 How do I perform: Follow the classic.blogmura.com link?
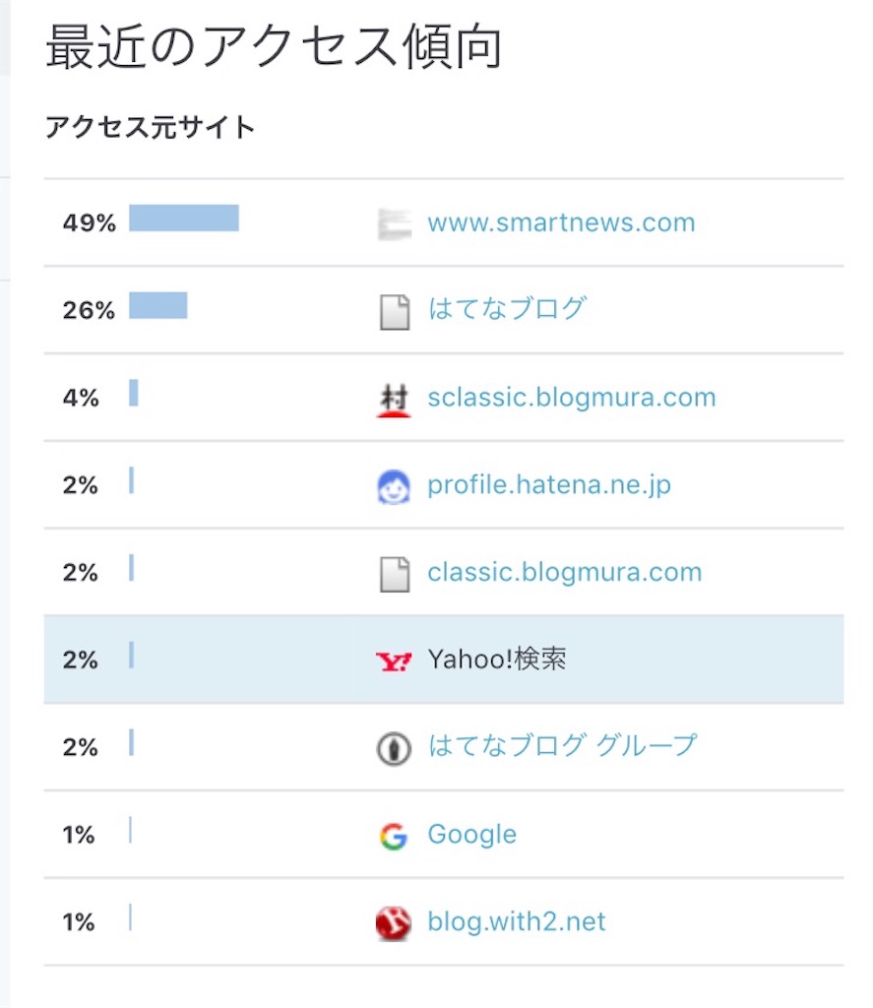[x=564, y=572]
